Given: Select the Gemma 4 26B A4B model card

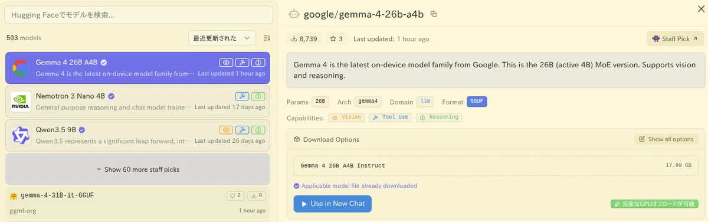Looking at the screenshot, I should tap(137, 68).
